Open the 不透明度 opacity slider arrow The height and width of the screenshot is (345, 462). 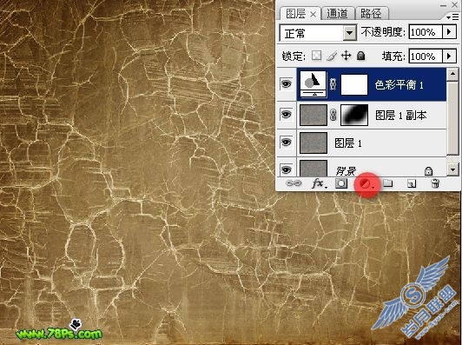pyautogui.click(x=449, y=32)
